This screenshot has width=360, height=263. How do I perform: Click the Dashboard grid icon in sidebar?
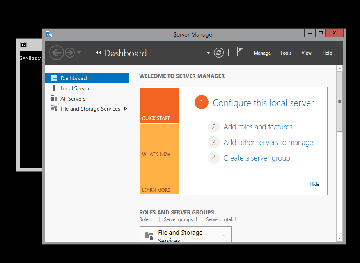point(54,78)
